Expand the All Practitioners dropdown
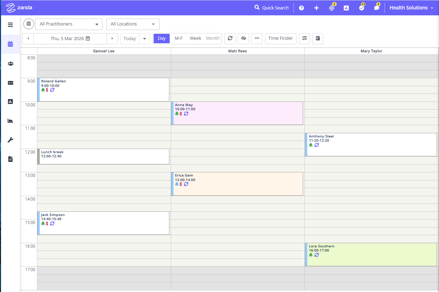Image resolution: width=439 pixels, height=292 pixels. (69, 24)
